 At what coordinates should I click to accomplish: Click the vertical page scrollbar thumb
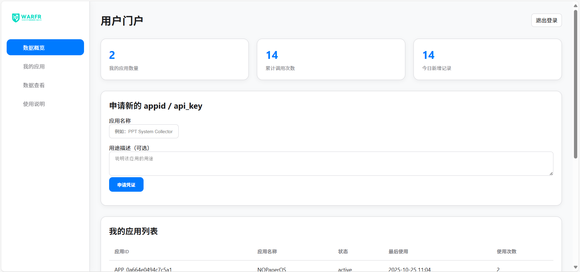575,84
